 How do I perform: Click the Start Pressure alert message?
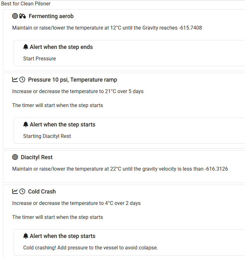pos(39,58)
